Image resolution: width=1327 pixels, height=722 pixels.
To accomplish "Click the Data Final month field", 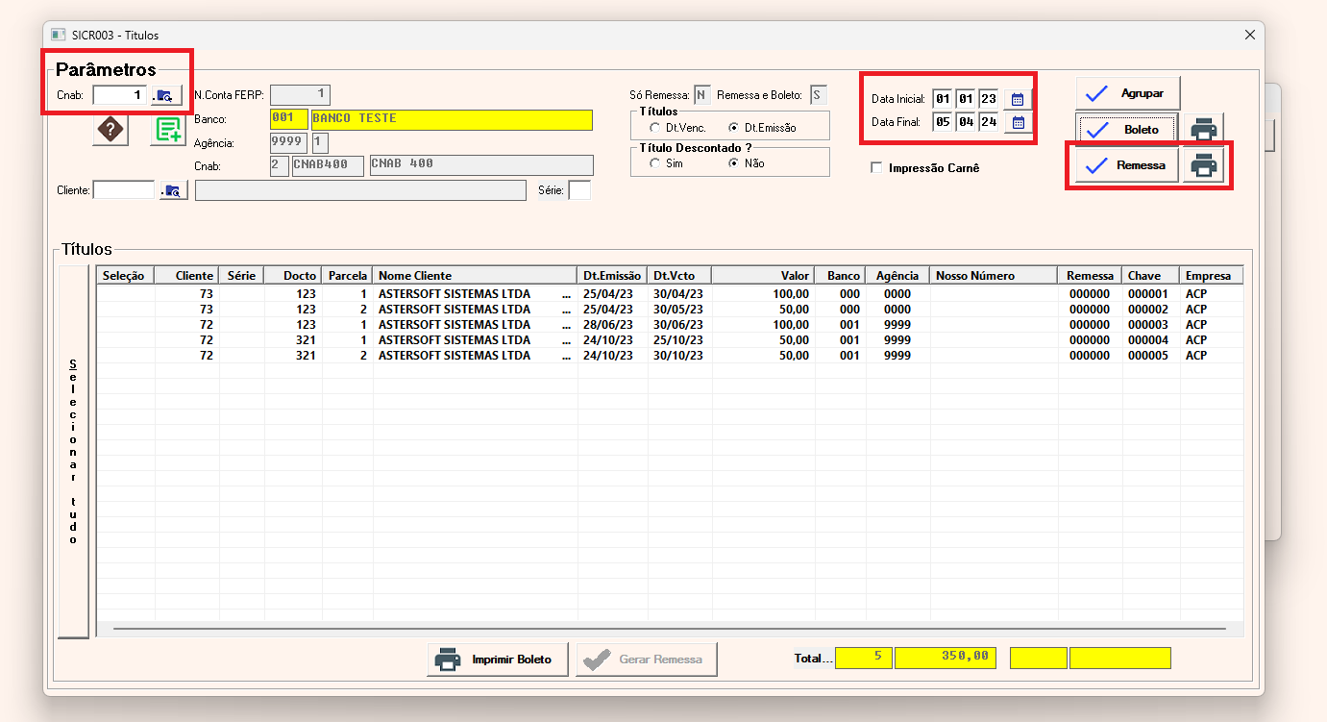I will (x=965, y=122).
